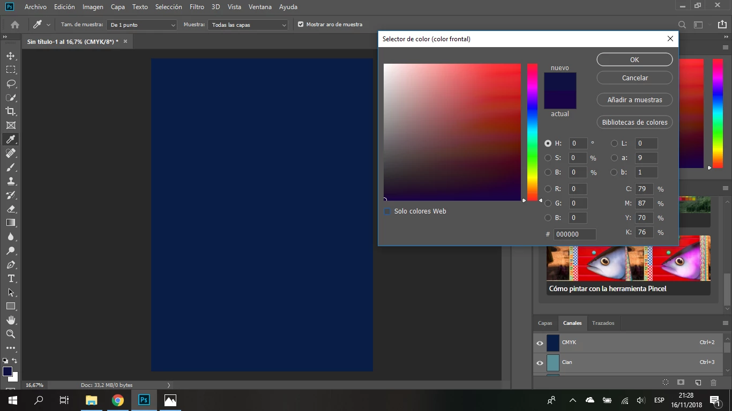Open Bibliotecas de colores
This screenshot has height=411, width=732.
634,122
